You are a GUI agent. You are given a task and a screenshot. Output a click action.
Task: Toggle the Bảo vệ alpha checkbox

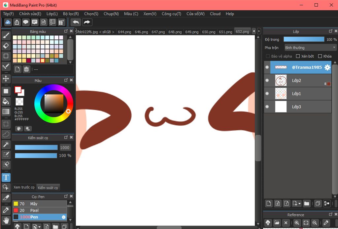coord(268,56)
